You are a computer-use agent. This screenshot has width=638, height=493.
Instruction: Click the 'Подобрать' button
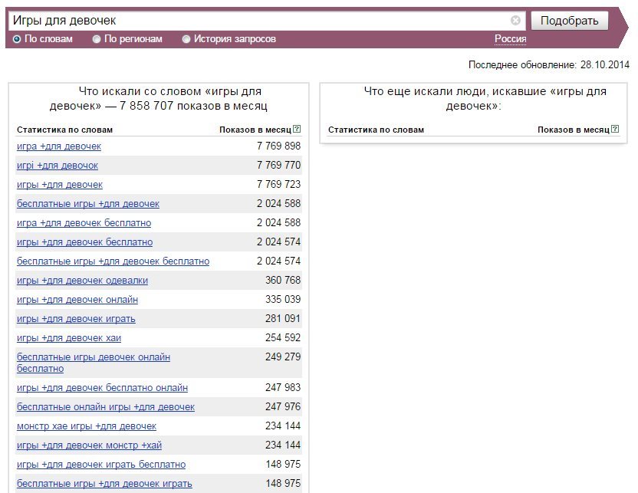(x=569, y=21)
